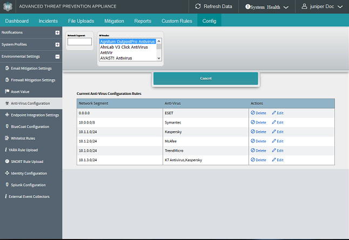
Task: Select Agnitum OutpostPro Antivirus in vendor list
Action: (x=127, y=42)
